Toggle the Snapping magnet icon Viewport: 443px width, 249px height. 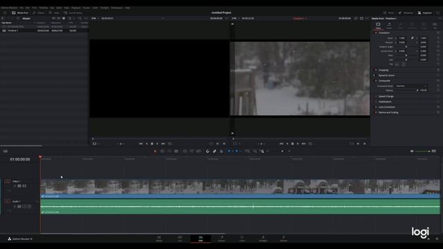point(208,151)
